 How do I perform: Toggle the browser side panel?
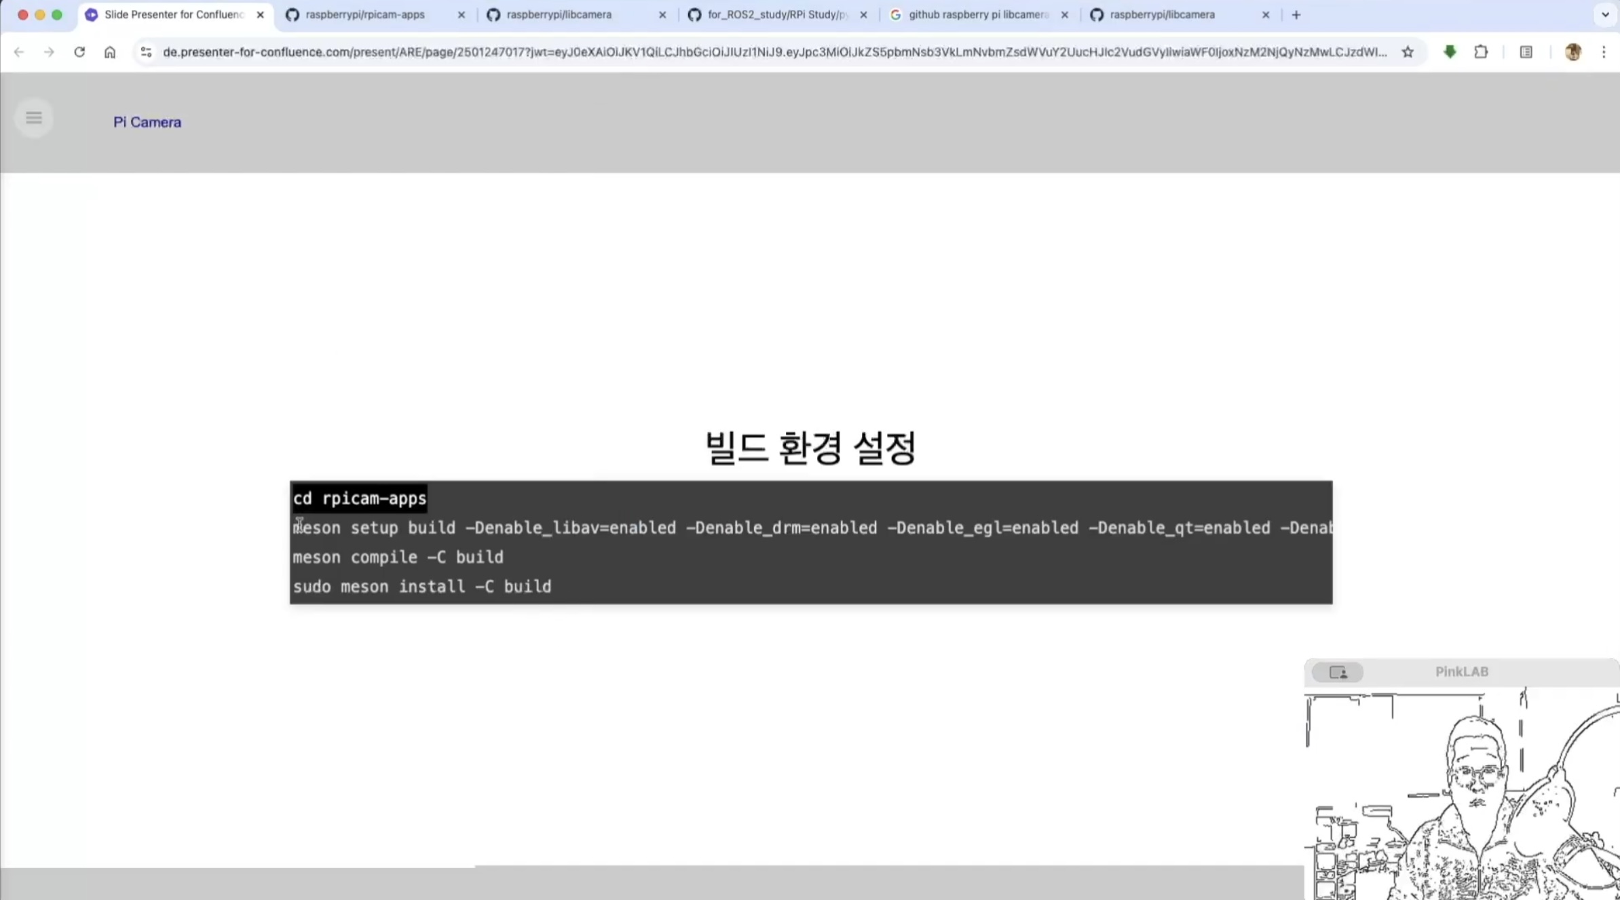click(x=1526, y=52)
